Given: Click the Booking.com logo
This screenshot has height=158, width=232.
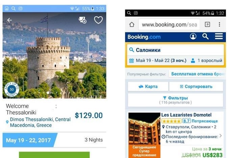Looking at the screenshot, I should (144, 37).
